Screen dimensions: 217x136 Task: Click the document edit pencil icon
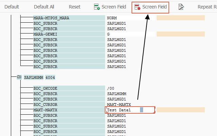(x=181, y=7)
